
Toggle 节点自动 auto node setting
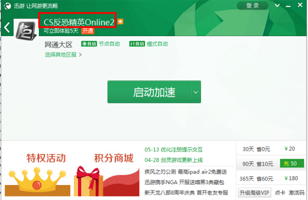(101, 44)
